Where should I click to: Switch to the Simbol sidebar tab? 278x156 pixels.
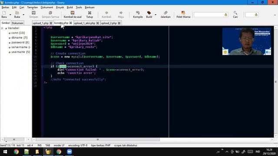click(6, 23)
